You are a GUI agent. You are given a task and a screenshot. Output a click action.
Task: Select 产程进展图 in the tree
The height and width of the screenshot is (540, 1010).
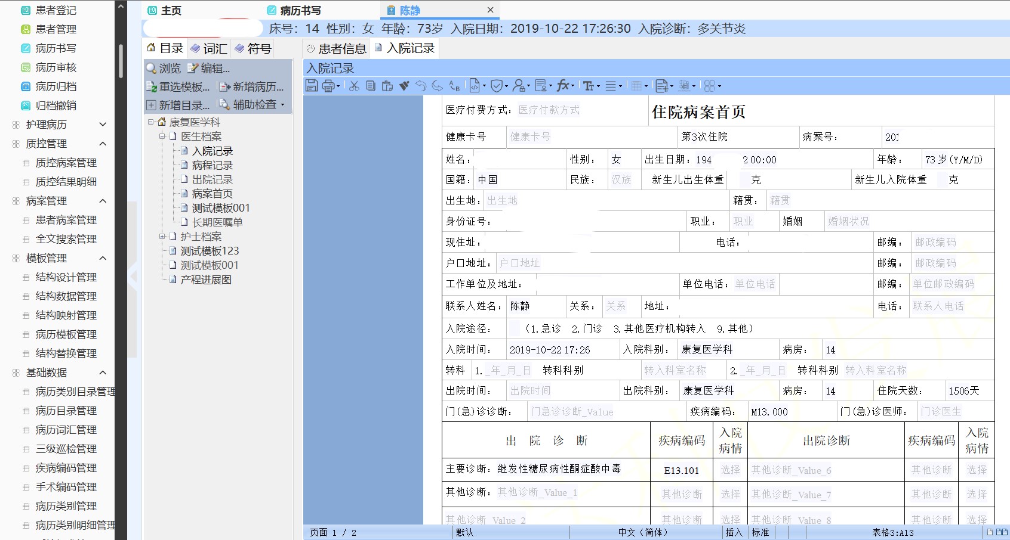coord(206,280)
